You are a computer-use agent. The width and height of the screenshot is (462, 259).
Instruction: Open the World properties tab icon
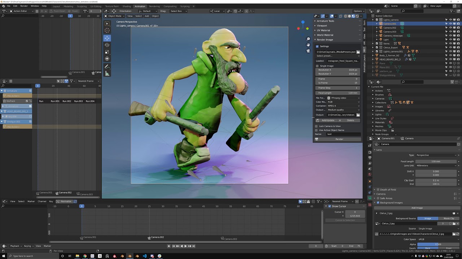370,174
